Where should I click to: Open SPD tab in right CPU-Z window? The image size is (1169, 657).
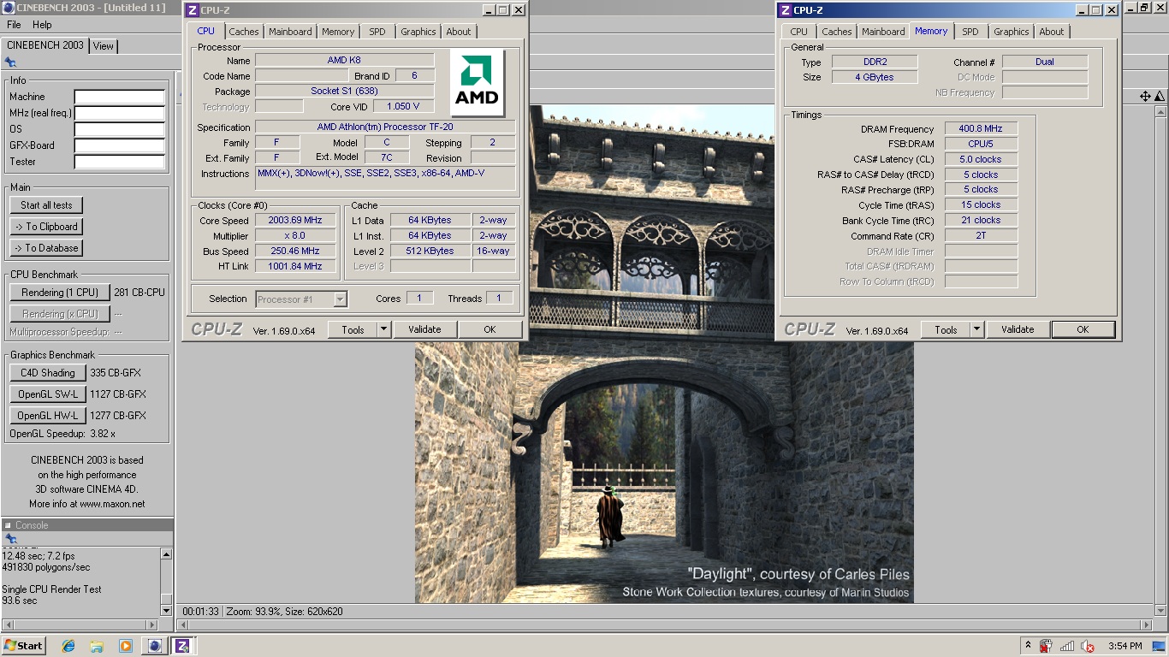(970, 32)
